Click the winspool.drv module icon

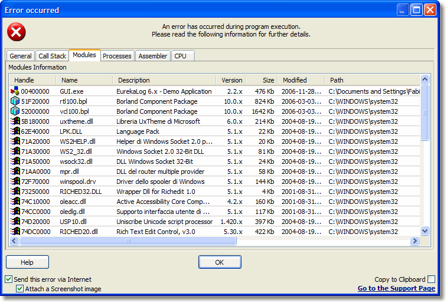(x=15, y=181)
